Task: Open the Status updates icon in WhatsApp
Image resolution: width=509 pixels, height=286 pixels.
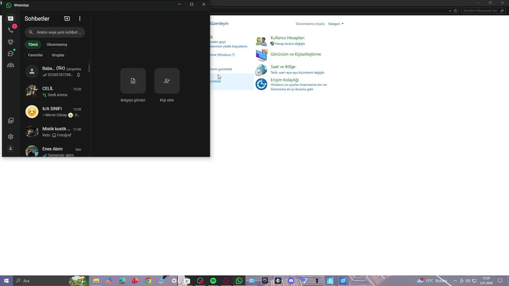Action: tap(11, 42)
